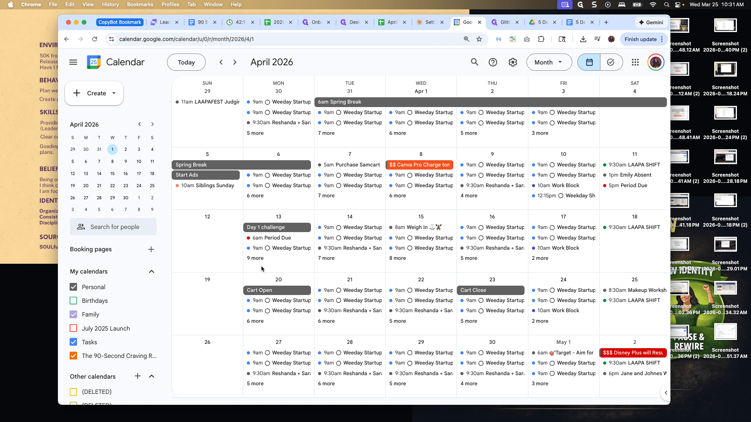This screenshot has height=422, width=751.
Task: Uncheck the Personal calendar checkbox
Action: point(73,287)
